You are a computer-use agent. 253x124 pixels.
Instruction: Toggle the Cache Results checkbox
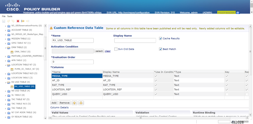(x=161, y=38)
